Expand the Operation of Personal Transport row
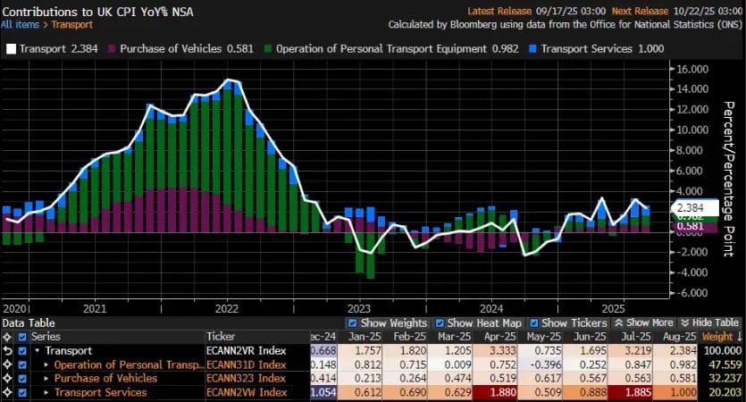The height and width of the screenshot is (402, 746). (x=46, y=364)
